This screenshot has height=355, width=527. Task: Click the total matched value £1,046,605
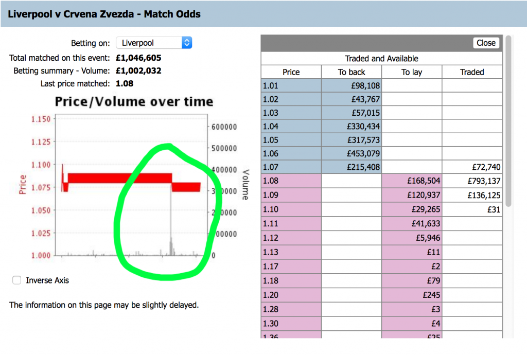[138, 58]
